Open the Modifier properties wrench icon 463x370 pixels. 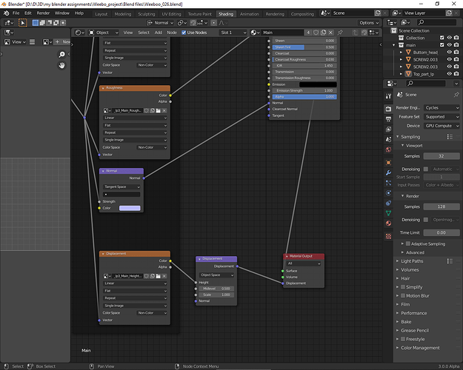click(388, 173)
